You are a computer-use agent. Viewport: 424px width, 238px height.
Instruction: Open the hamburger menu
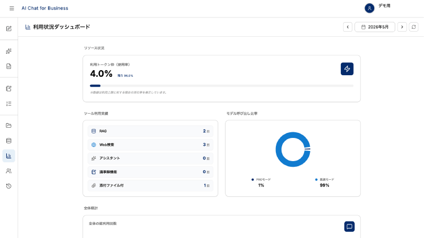[x=12, y=8]
